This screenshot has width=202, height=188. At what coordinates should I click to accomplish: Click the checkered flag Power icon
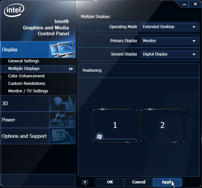click(63, 120)
